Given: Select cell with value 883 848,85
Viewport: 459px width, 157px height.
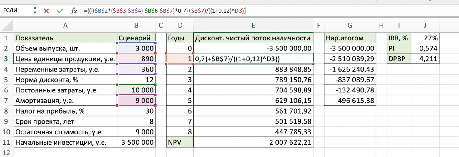Looking at the screenshot, I should coord(253,69).
